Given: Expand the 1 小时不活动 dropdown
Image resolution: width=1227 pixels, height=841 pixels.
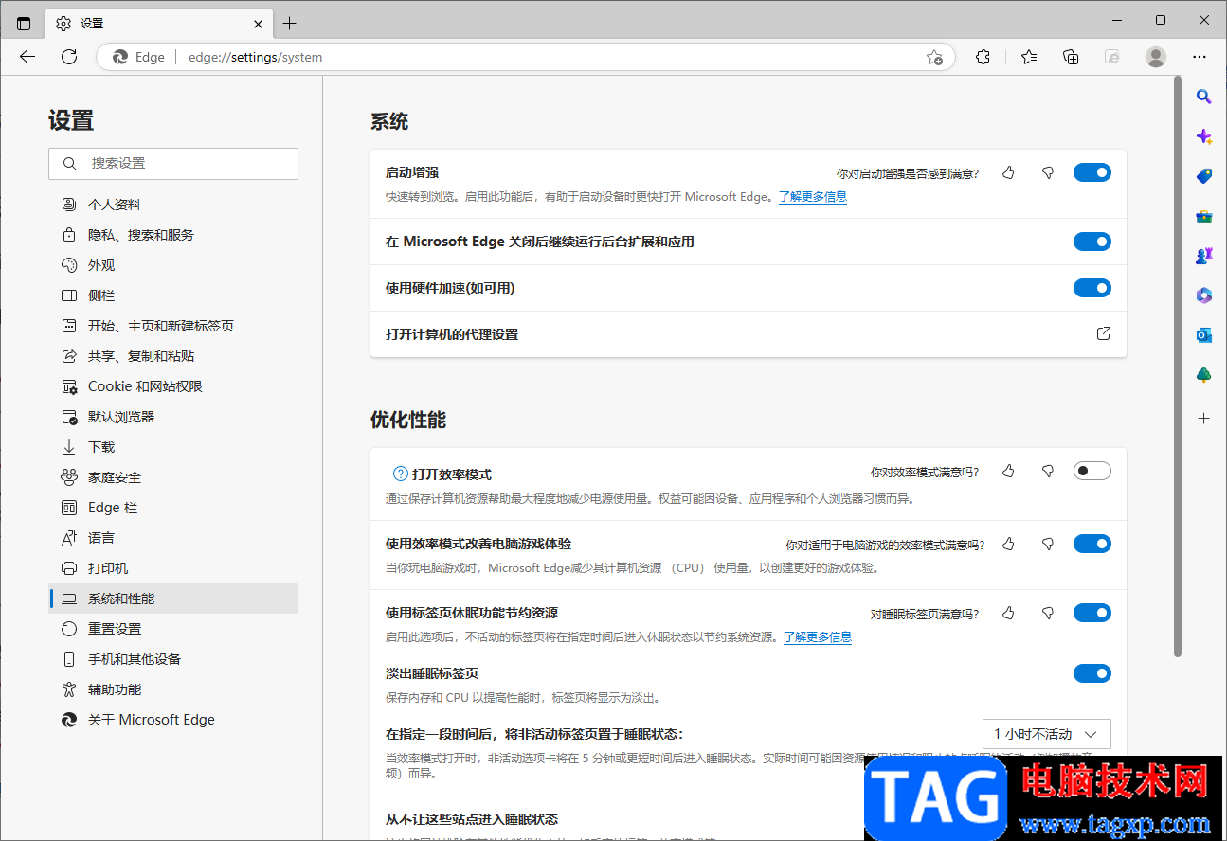Looking at the screenshot, I should (x=1046, y=734).
